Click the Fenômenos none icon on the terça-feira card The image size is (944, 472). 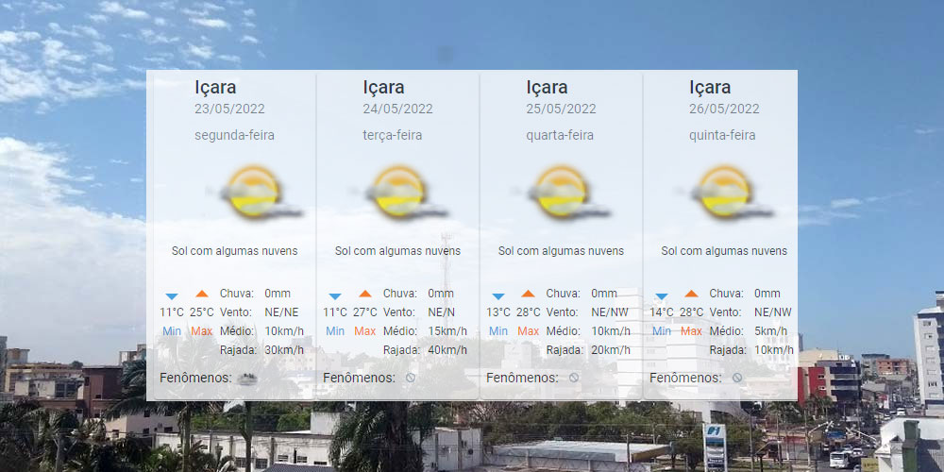click(x=411, y=379)
